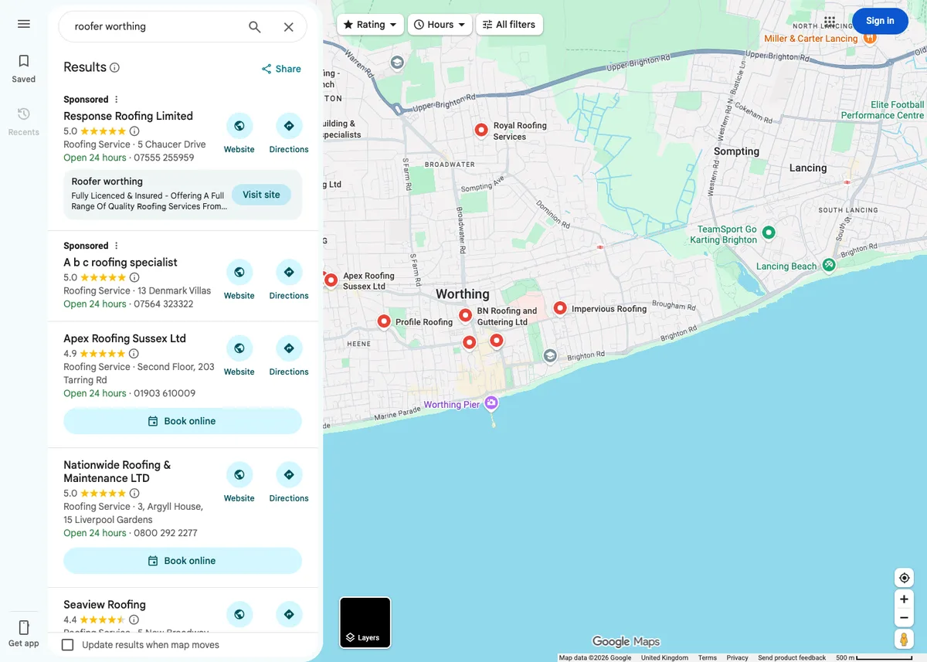This screenshot has width=927, height=662.
Task: Open the A b c roofing specialist listing
Action: [121, 263]
